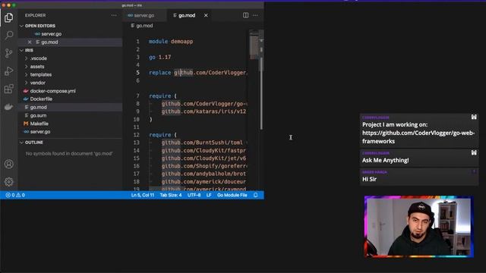Click github.com/aymerick/douceur line
This screenshot has height=273, width=486.
(204, 182)
